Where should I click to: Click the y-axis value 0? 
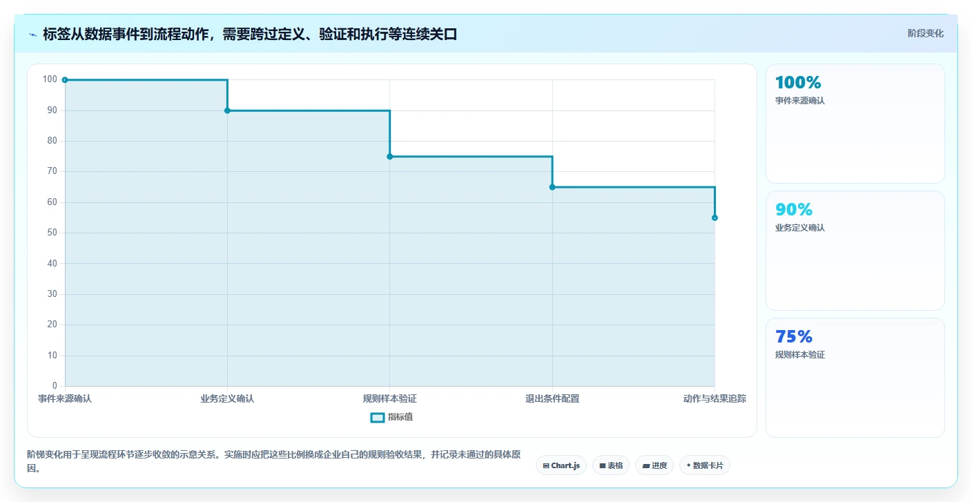[x=55, y=386]
